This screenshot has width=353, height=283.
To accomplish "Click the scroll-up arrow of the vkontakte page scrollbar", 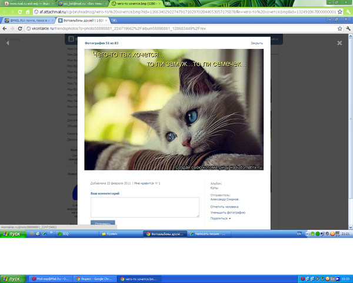I will (x=351, y=36).
